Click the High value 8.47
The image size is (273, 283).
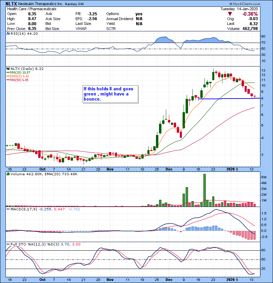(32, 19)
